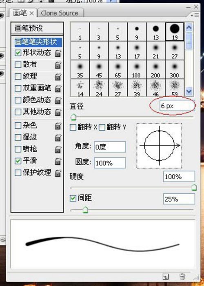Click the 硬度 100% input field
This screenshot has width=204, height=286.
click(x=179, y=177)
